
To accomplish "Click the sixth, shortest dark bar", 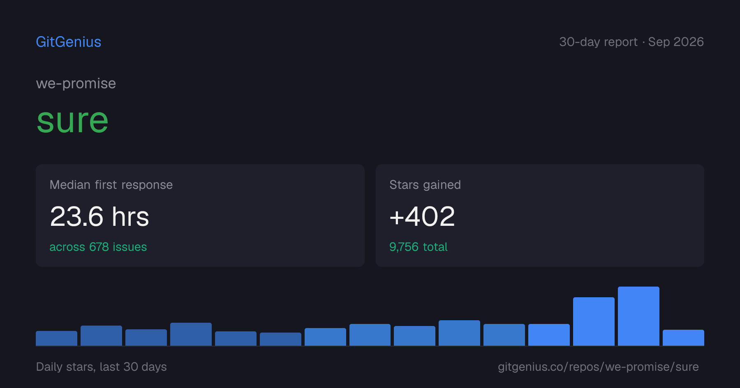I will (280, 339).
